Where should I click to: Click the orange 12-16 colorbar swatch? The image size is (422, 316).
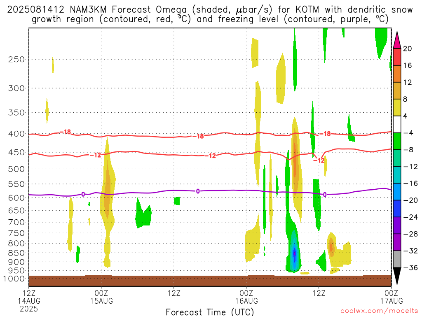(x=397, y=74)
